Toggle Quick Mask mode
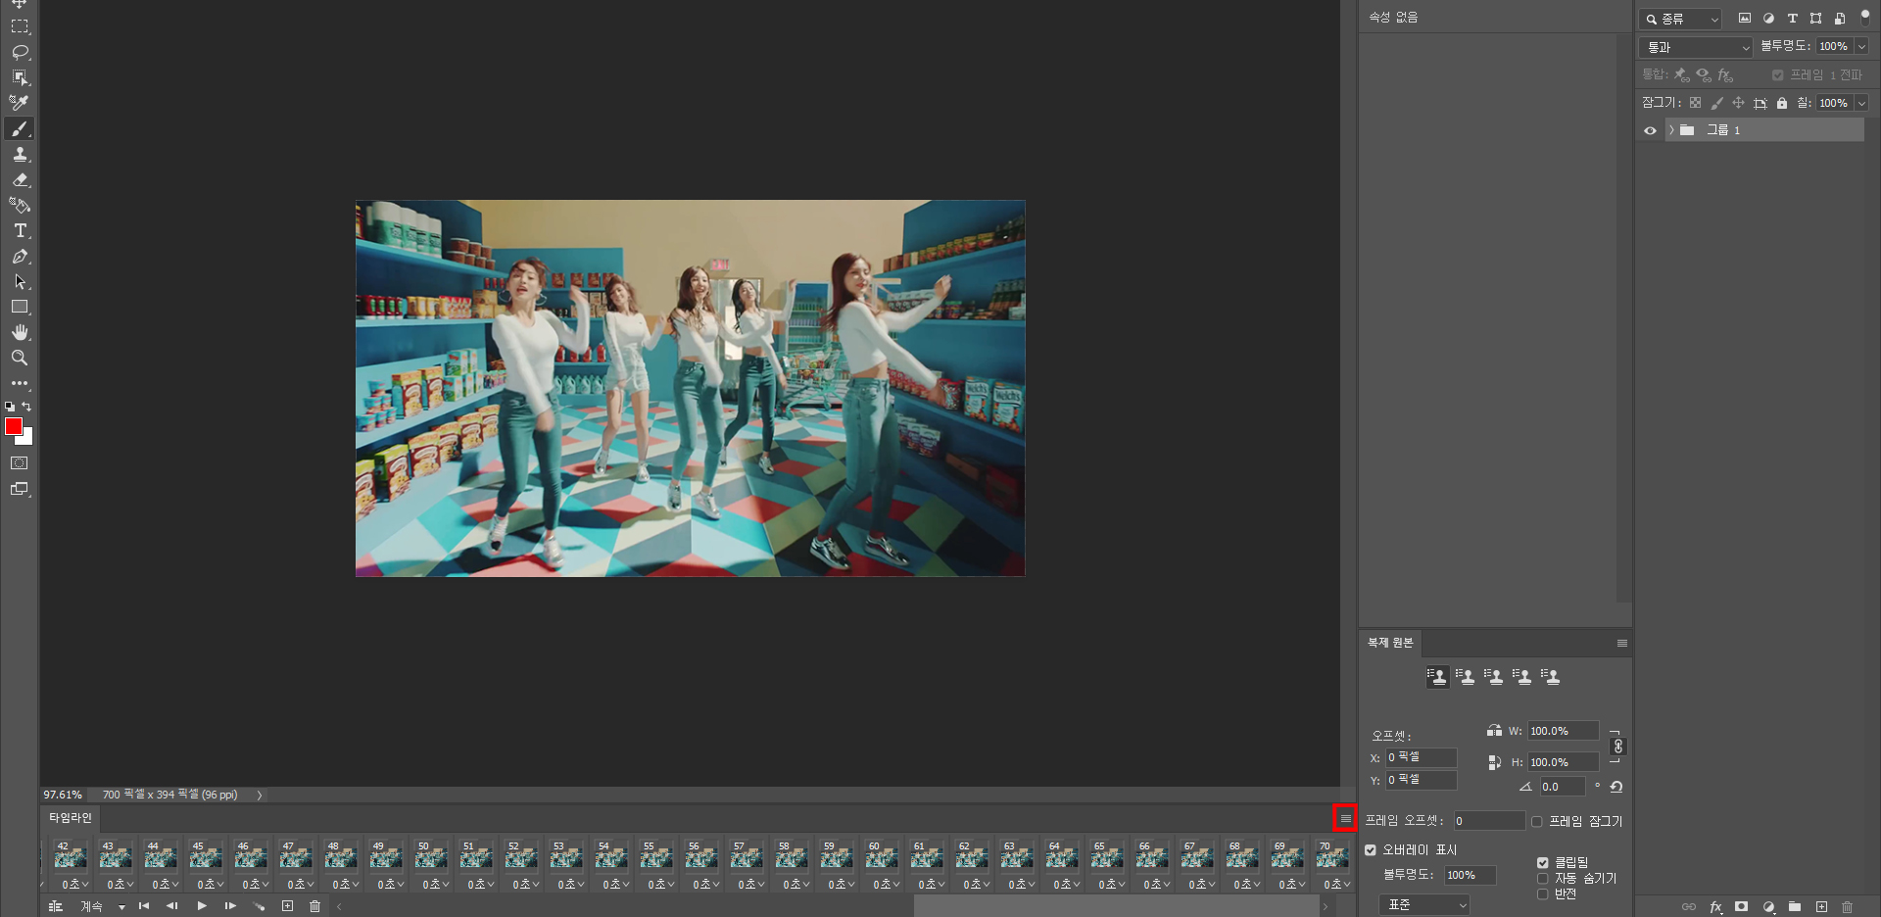The image size is (1881, 917). point(20,463)
